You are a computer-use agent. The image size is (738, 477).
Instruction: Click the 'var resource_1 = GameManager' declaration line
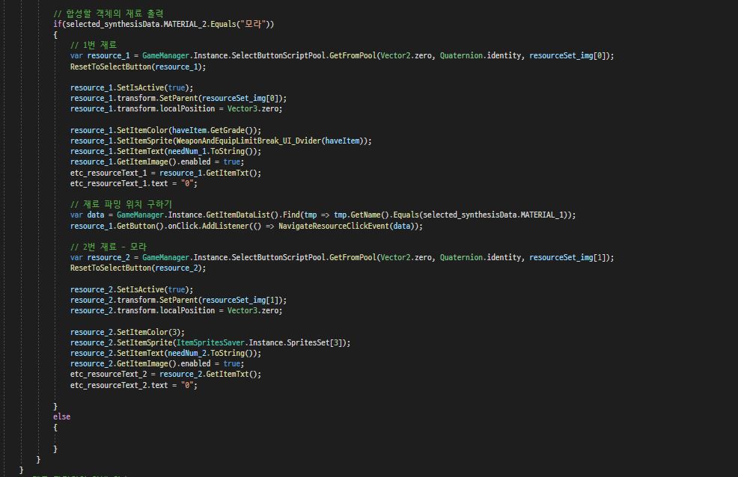(x=342, y=55)
